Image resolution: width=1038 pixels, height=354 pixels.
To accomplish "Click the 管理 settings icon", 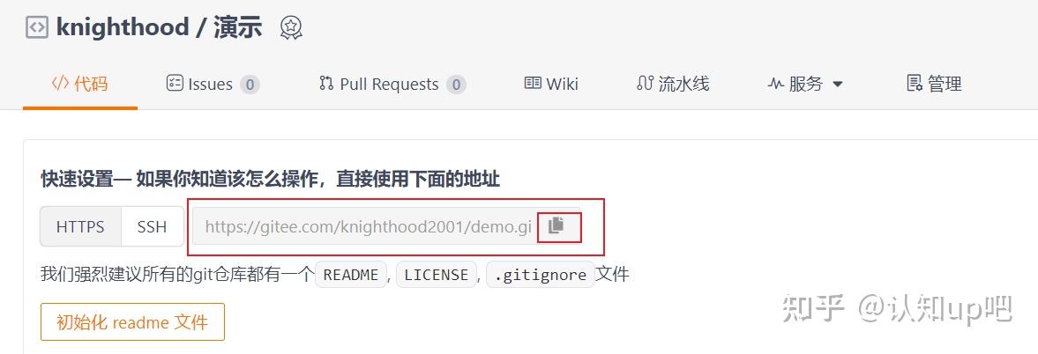I will pyautogui.click(x=915, y=83).
